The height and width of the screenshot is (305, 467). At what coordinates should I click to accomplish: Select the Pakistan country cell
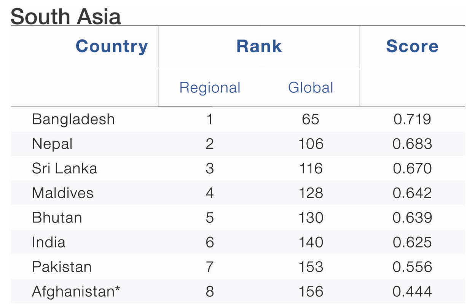[x=62, y=267]
